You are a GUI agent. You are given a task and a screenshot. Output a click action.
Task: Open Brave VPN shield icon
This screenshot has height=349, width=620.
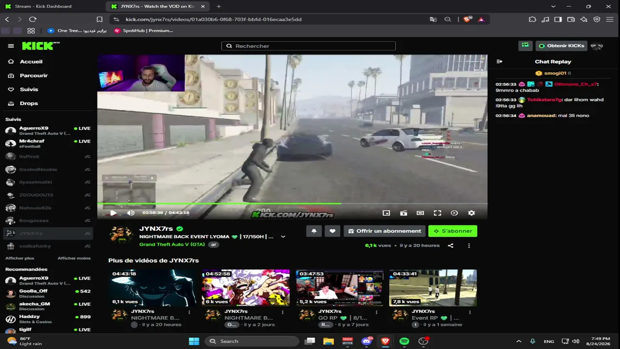click(x=597, y=19)
